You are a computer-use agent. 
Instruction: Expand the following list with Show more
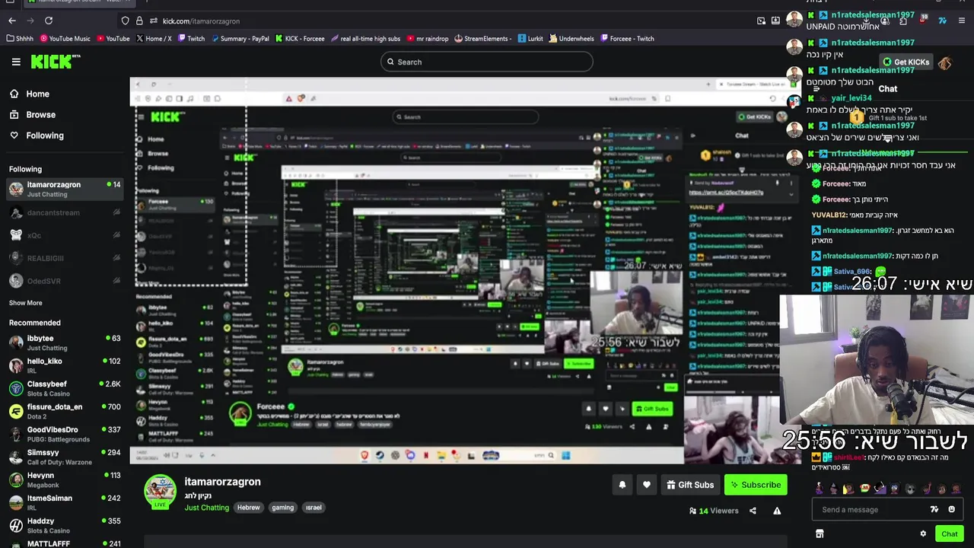pyautogui.click(x=25, y=303)
